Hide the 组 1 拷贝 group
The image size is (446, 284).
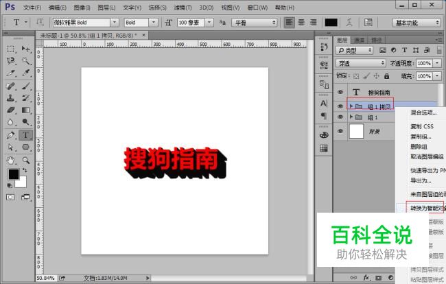340,106
